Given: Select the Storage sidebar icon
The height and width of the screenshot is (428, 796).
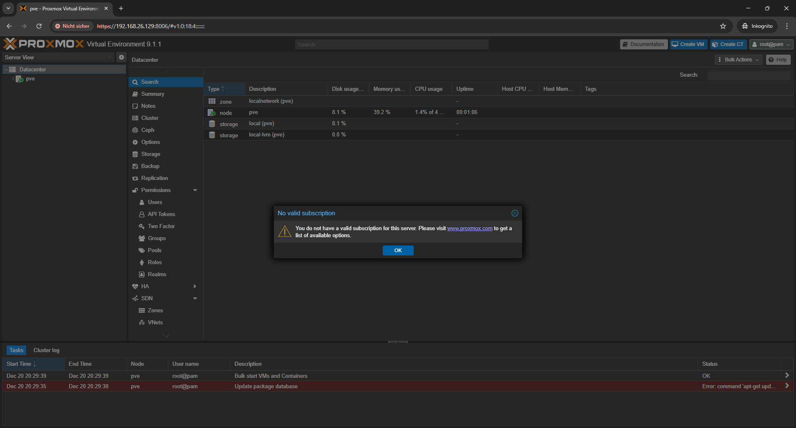Looking at the screenshot, I should coord(135,154).
